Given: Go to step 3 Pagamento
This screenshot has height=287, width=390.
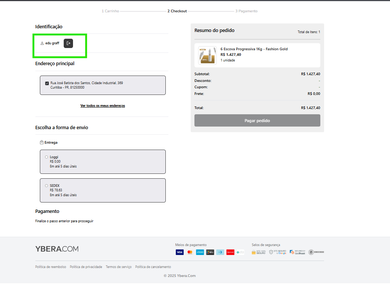Looking at the screenshot, I should pos(247,11).
